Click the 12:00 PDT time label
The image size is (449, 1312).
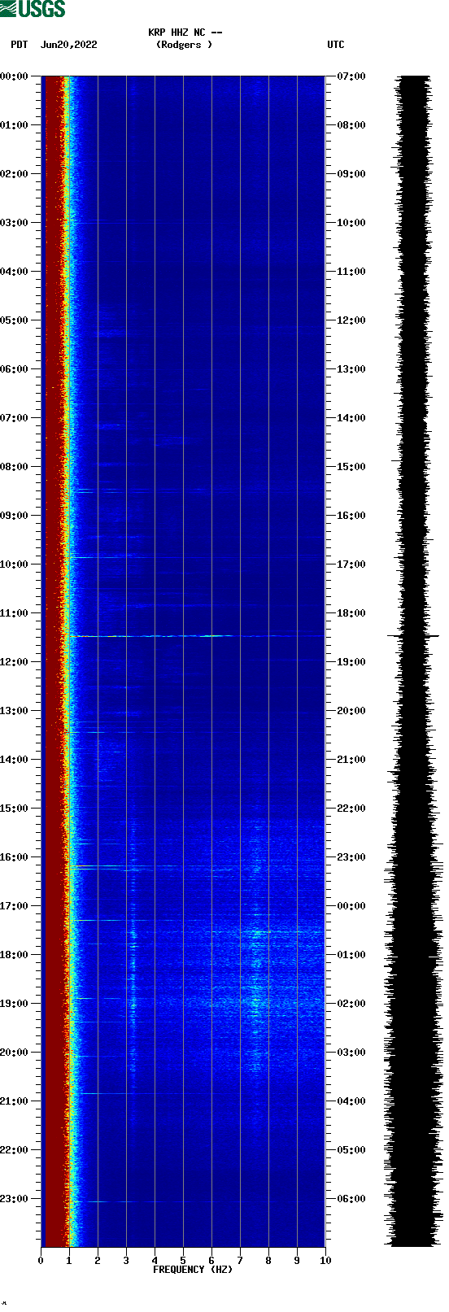pos(15,662)
